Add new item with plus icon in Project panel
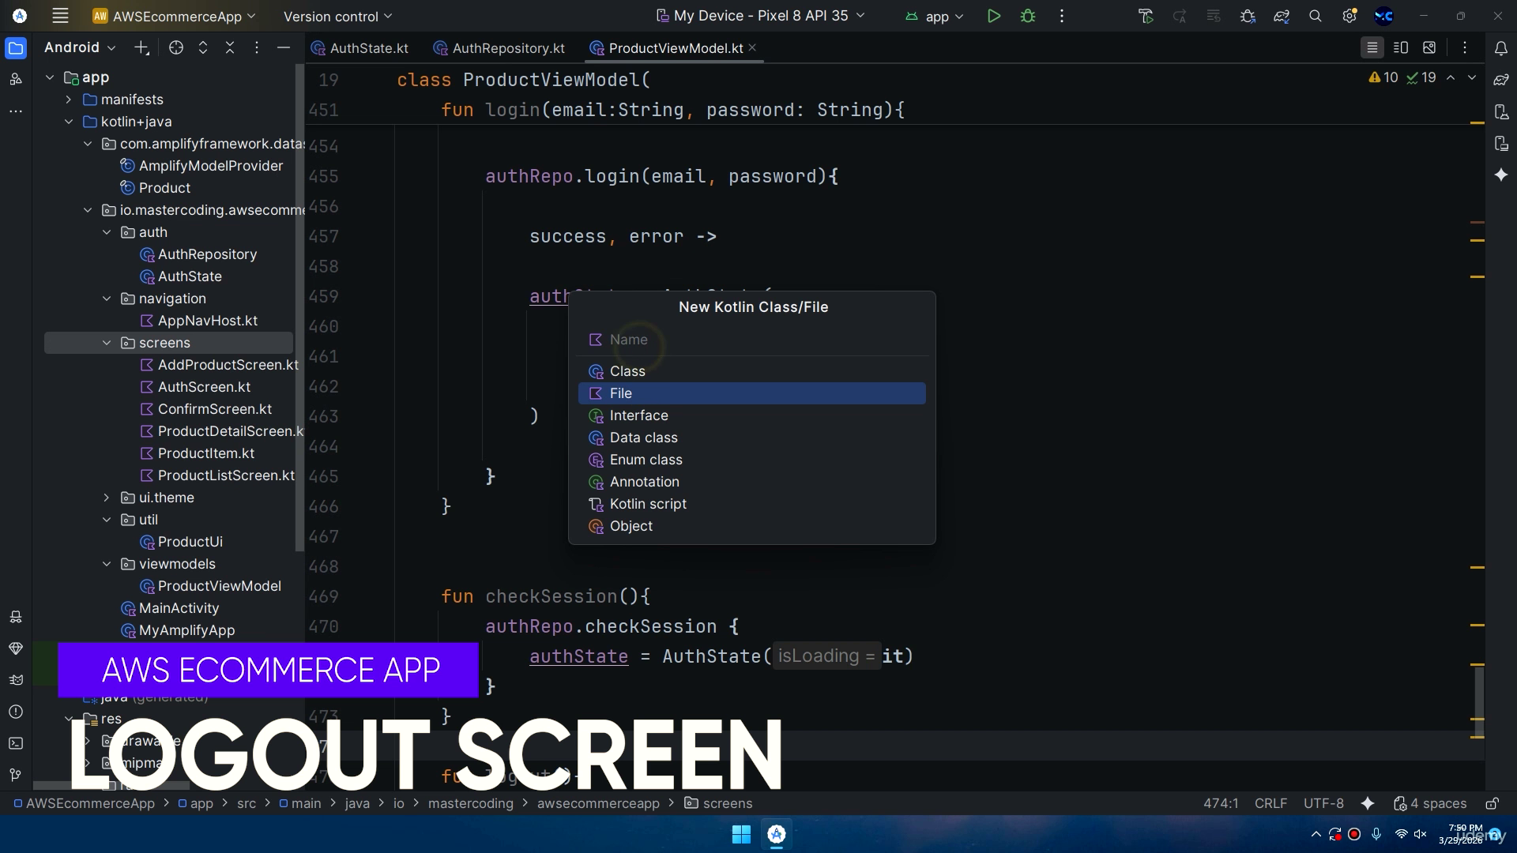The image size is (1517, 853). point(141,48)
